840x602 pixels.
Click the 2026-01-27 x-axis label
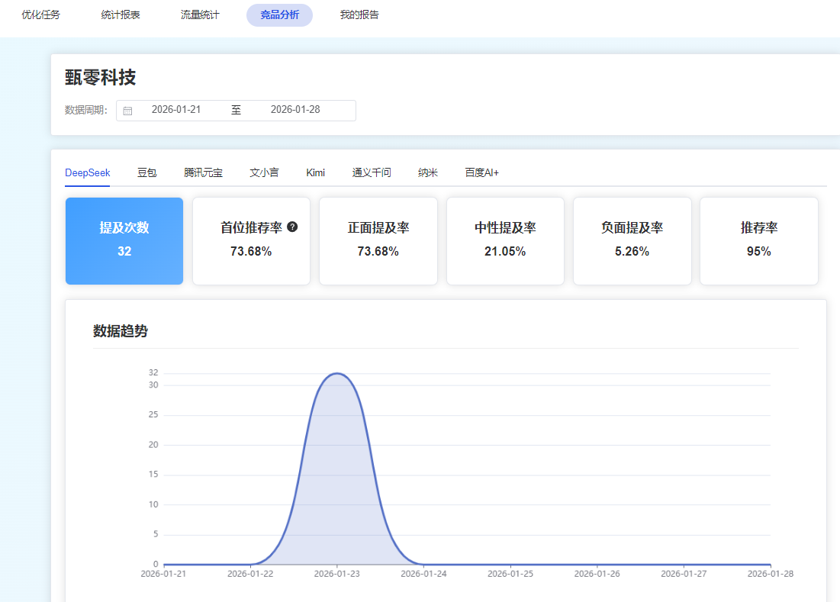click(x=684, y=574)
